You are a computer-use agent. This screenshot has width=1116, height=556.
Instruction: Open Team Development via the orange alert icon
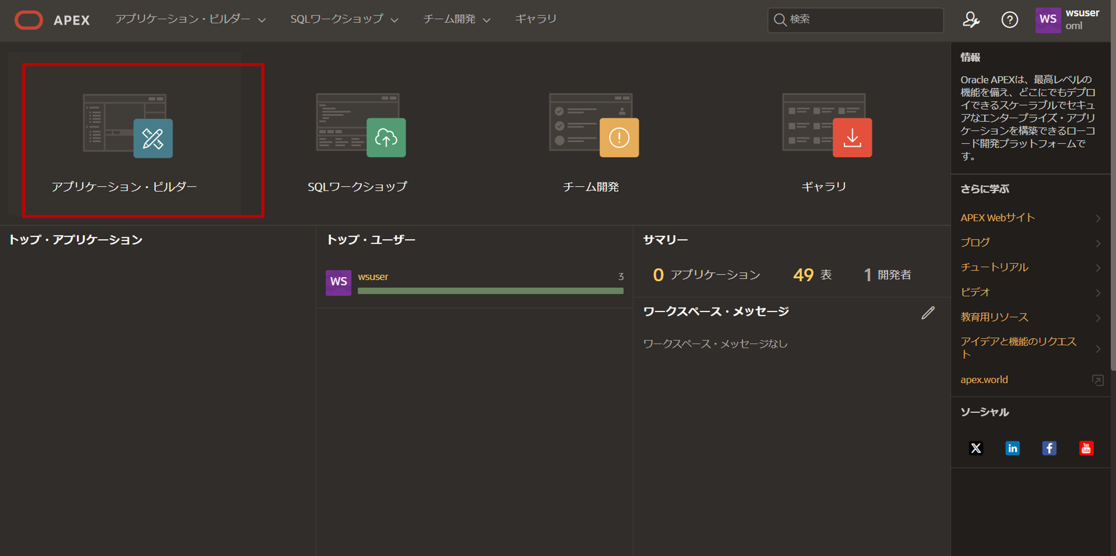point(619,138)
